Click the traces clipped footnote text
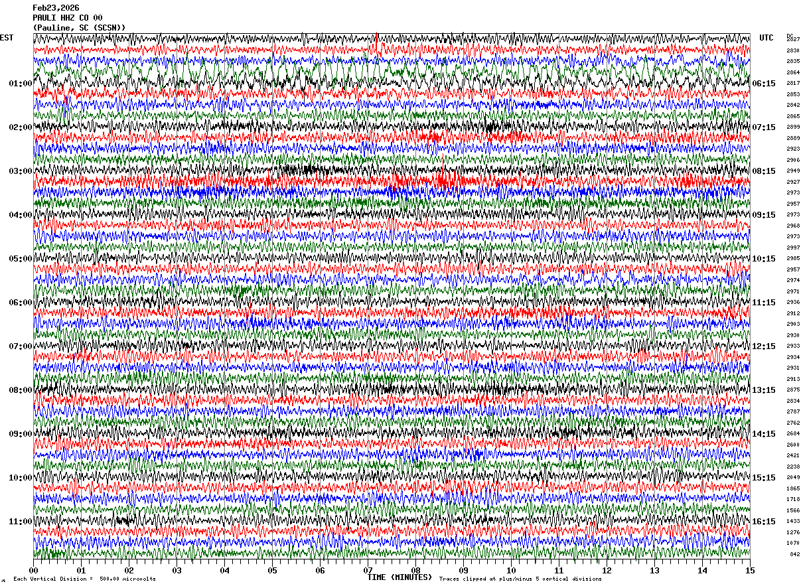Image resolution: width=803 pixels, height=588 pixels. coord(520,579)
